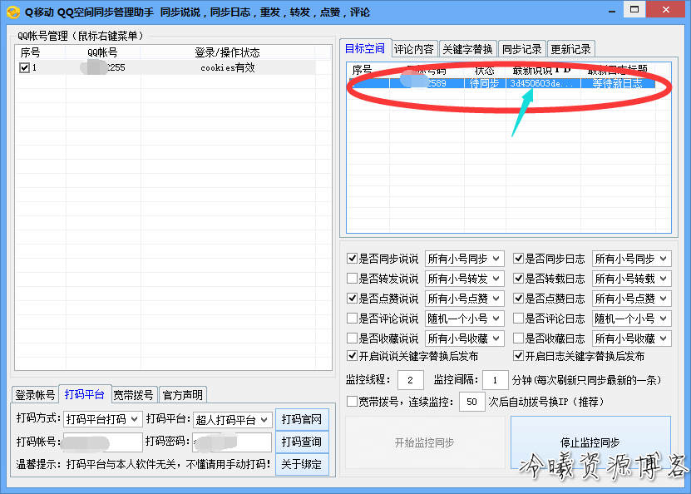
Task: Toggle the 是否点赞说说 checkbox
Action: [x=352, y=299]
